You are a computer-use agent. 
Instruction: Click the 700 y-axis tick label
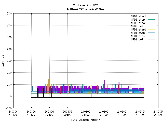[9, 13]
